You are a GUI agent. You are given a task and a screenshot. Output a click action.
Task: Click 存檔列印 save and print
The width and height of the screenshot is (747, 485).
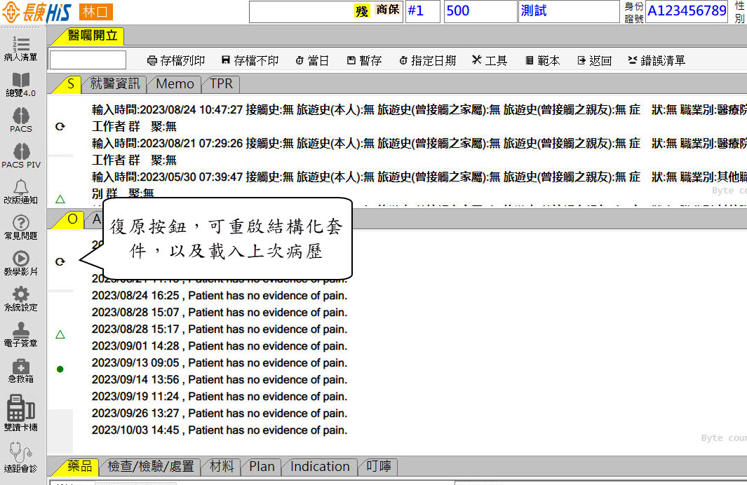point(175,61)
